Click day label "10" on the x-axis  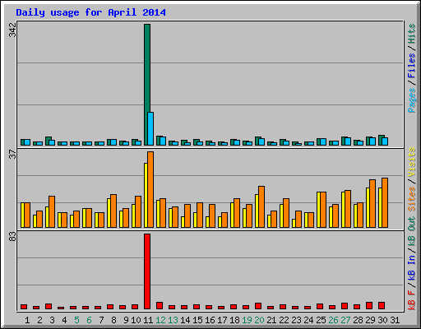[136, 320]
